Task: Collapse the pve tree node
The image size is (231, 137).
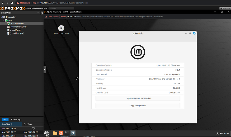Action: 4,20
